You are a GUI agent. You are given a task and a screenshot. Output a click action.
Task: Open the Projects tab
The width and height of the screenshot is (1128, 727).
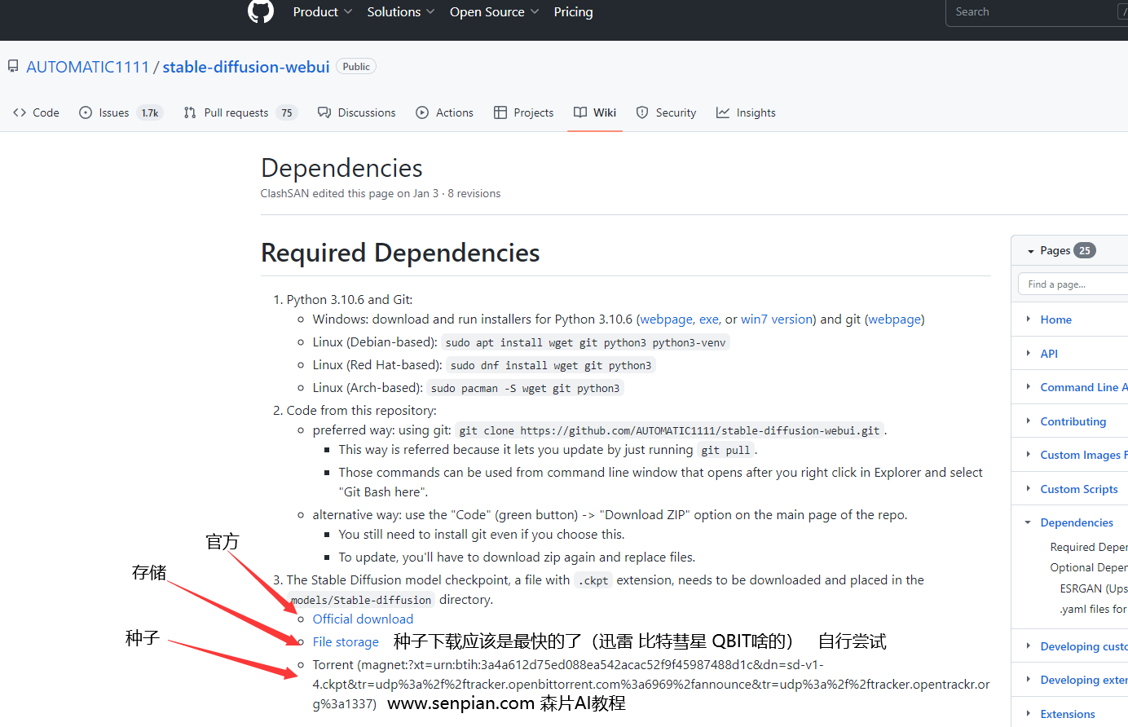pos(523,112)
